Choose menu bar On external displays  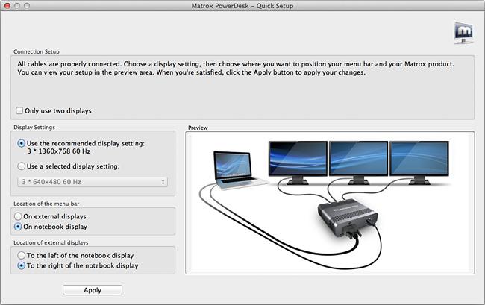point(18,216)
